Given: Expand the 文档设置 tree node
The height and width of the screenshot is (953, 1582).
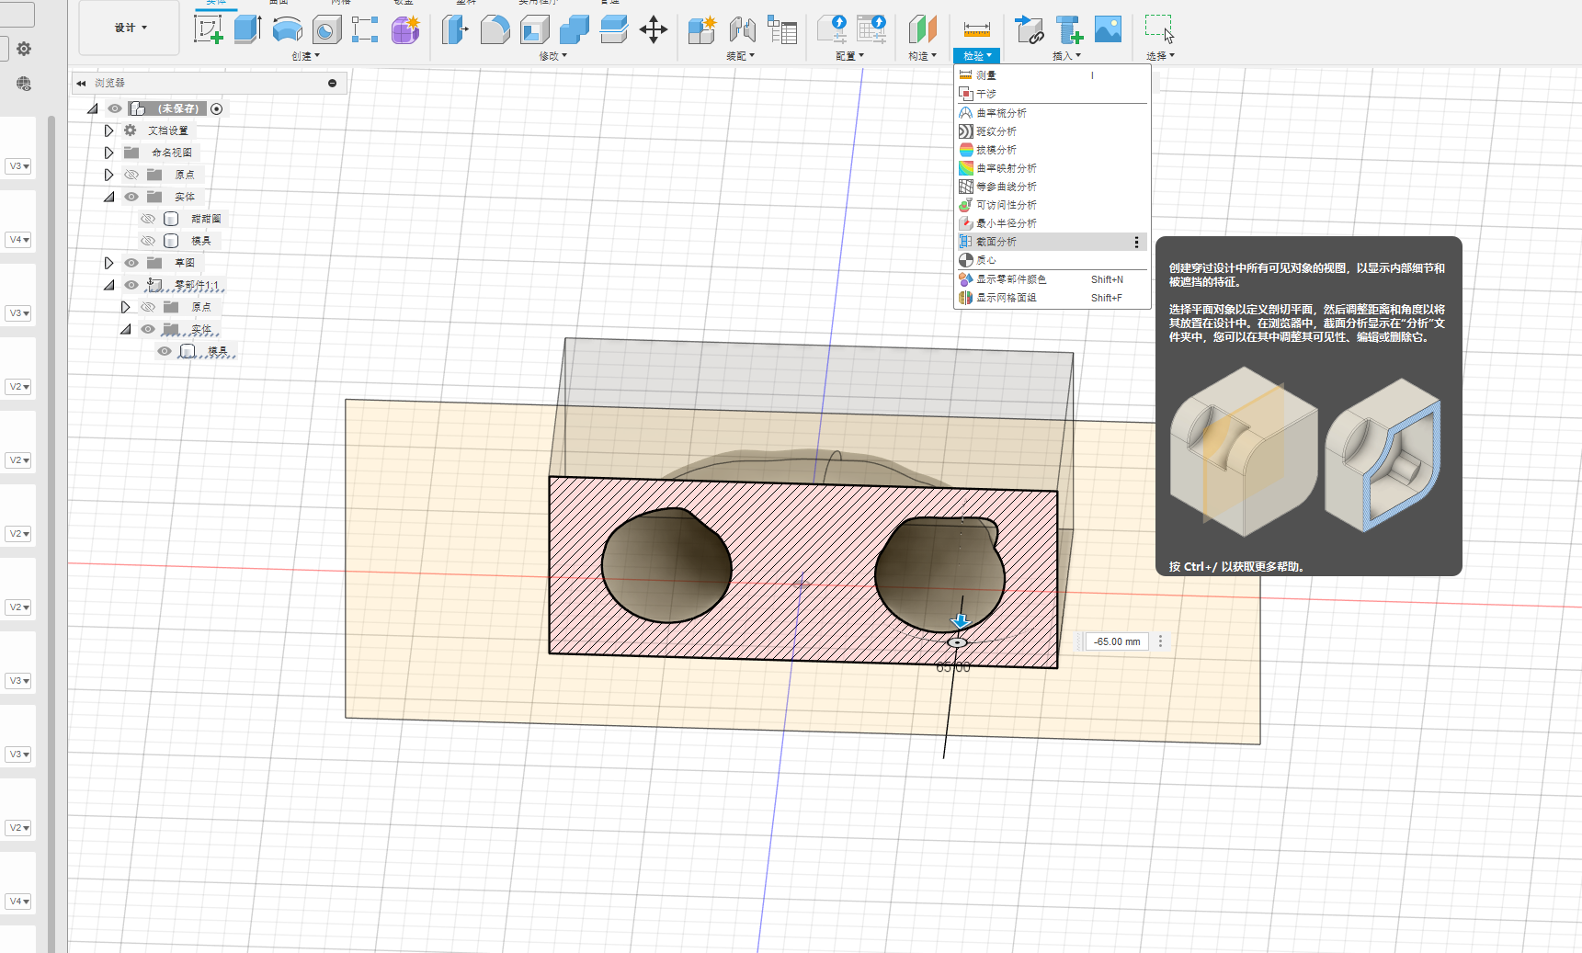Looking at the screenshot, I should coord(108,130).
